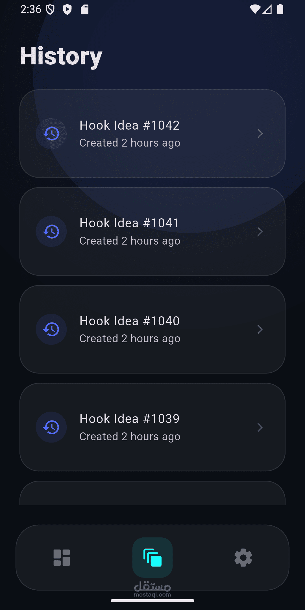
Task: Tap the battery icon in status bar
Action: (x=280, y=9)
